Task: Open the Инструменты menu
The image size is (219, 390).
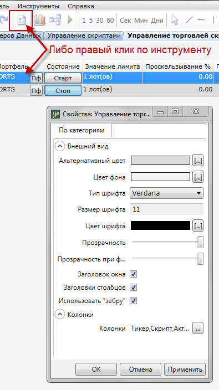Action: [39, 6]
